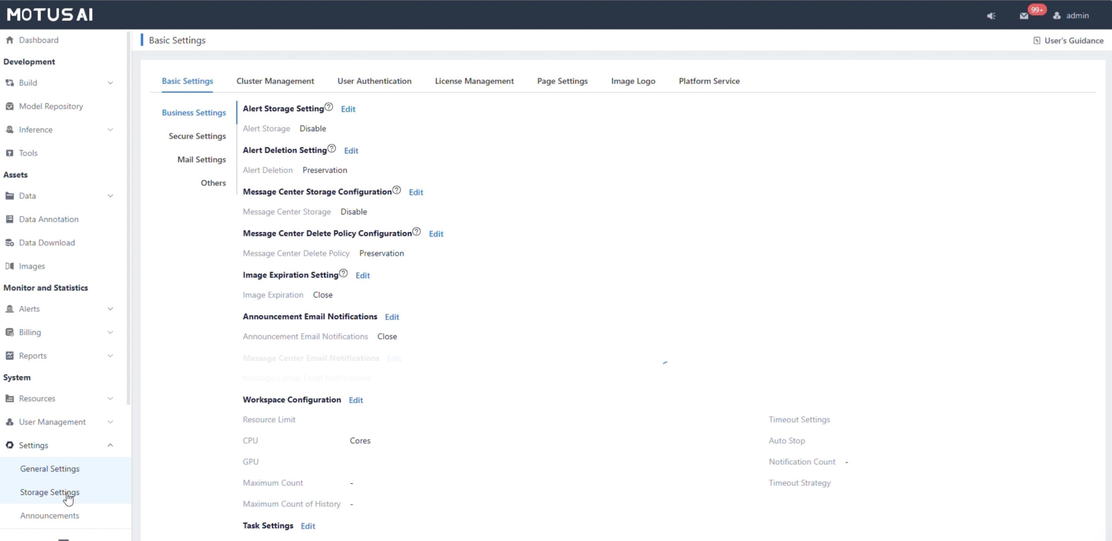Open the License Management tab
This screenshot has height=541, width=1112.
(x=474, y=81)
